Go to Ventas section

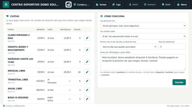[101, 4]
